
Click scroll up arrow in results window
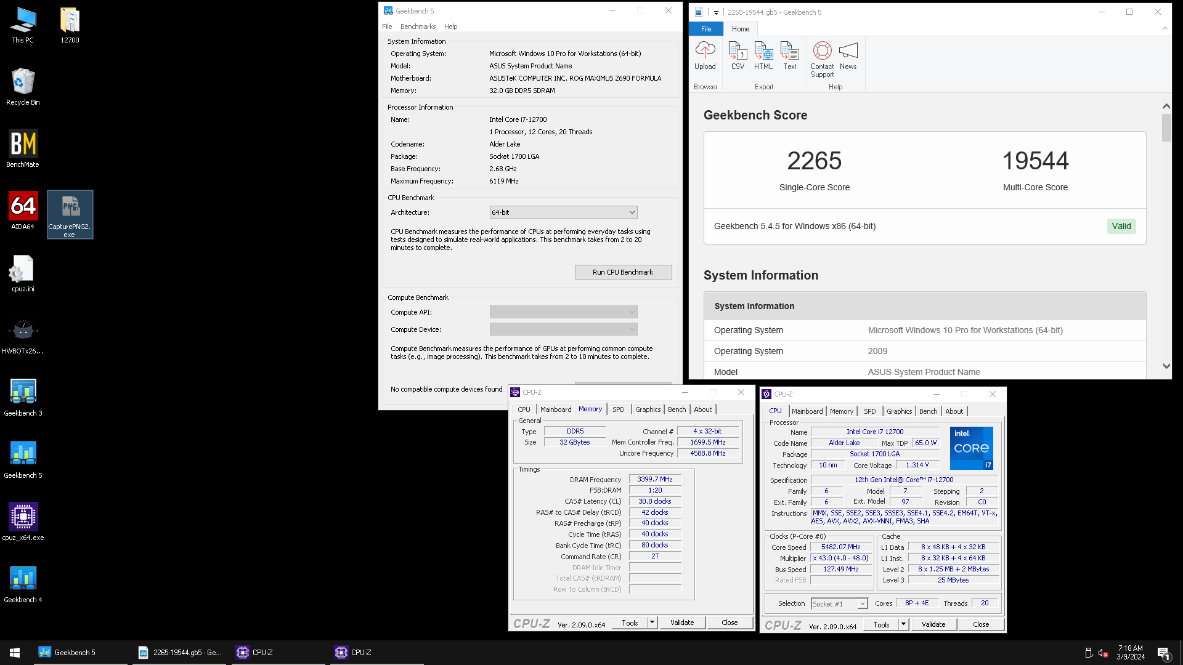tap(1166, 107)
